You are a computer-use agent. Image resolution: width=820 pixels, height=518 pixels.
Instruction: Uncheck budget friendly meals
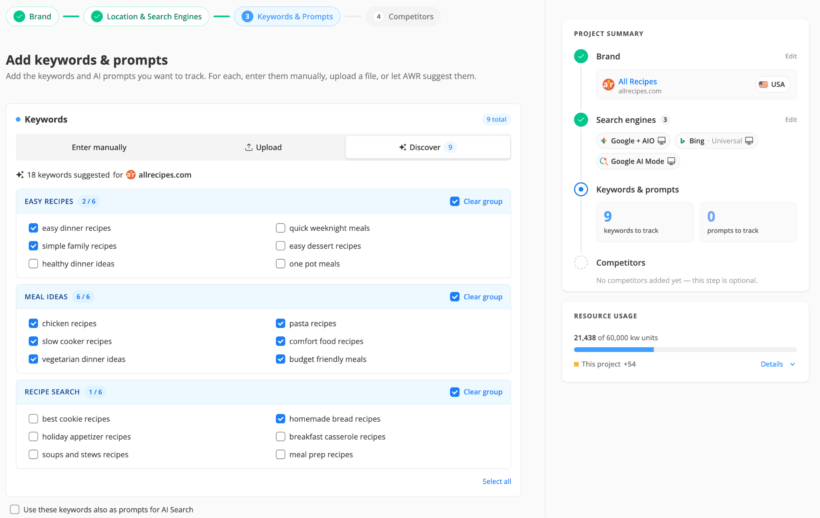pyautogui.click(x=281, y=359)
